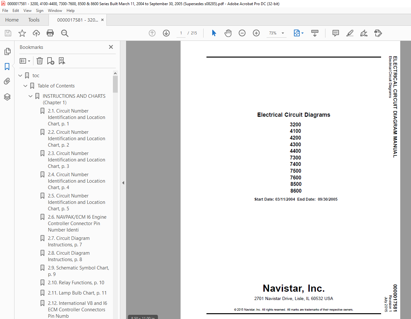
Task: Toggle the Bookmarks side panel icon
Action: (x=7, y=67)
